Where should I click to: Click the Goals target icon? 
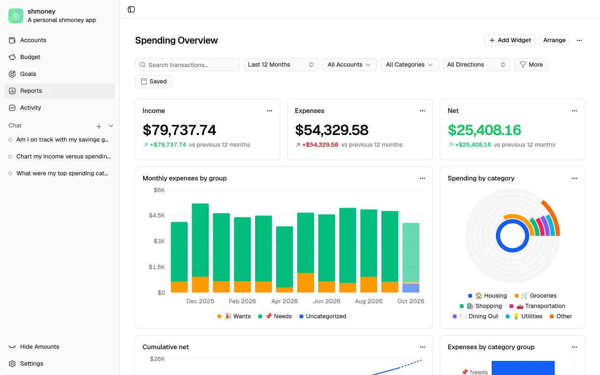(x=12, y=74)
